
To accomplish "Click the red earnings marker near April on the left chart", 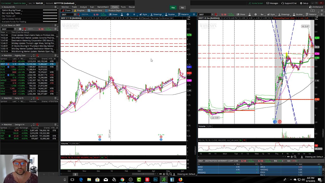I will (x=161, y=137).
